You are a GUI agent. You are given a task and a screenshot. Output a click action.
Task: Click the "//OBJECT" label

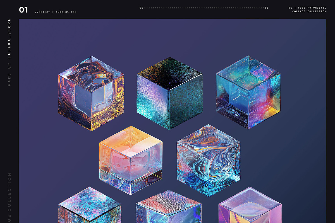43,12
